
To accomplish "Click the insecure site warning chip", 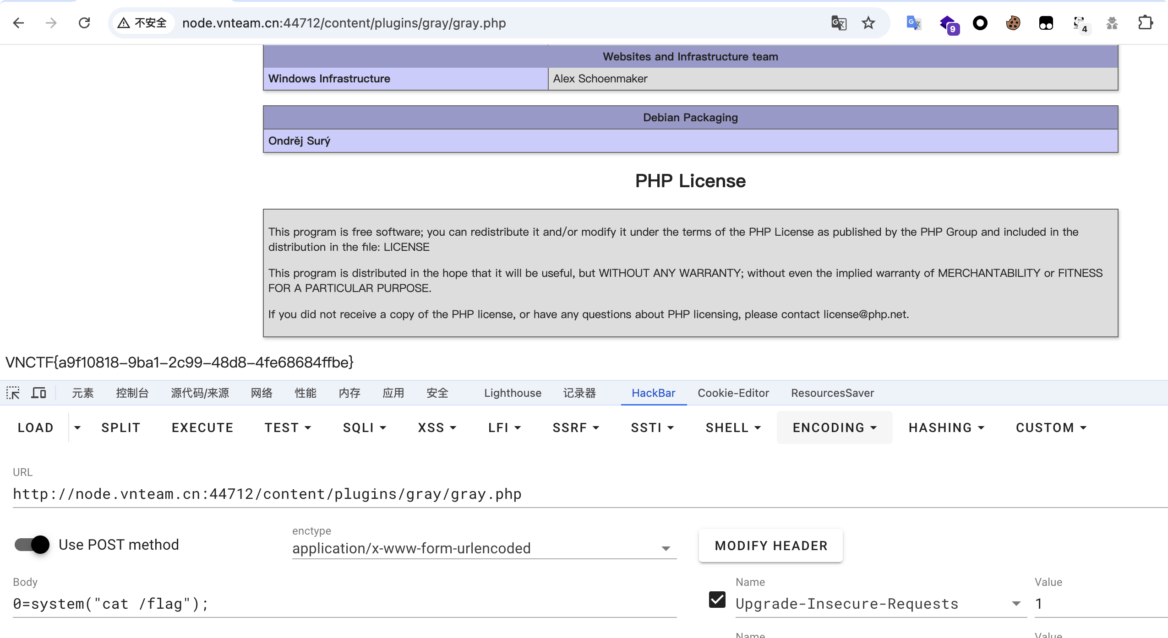I will (142, 23).
